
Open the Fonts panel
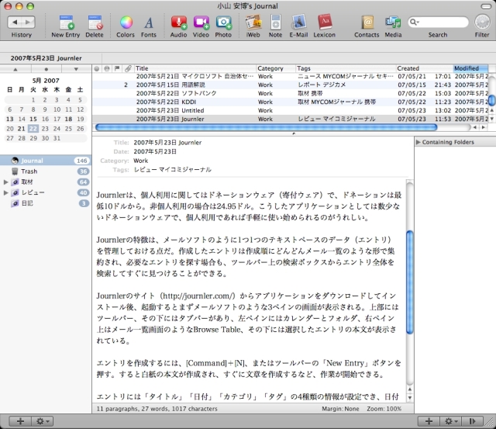(x=148, y=22)
